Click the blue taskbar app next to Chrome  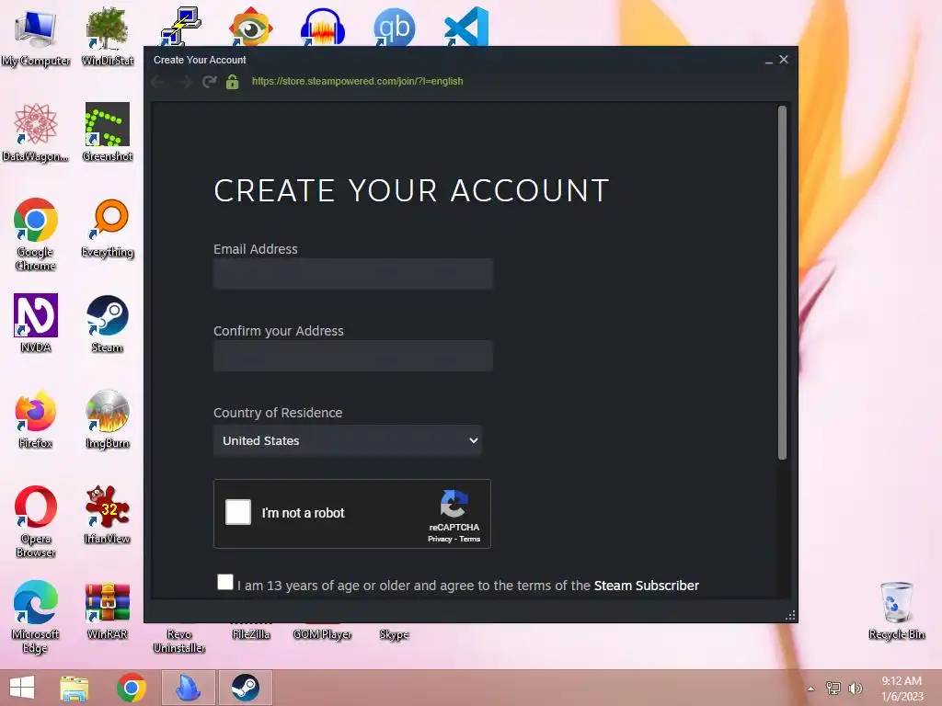point(188,688)
